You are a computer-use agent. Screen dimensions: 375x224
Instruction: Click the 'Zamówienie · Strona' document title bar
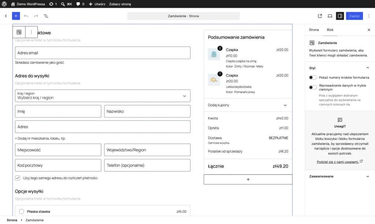click(183, 16)
